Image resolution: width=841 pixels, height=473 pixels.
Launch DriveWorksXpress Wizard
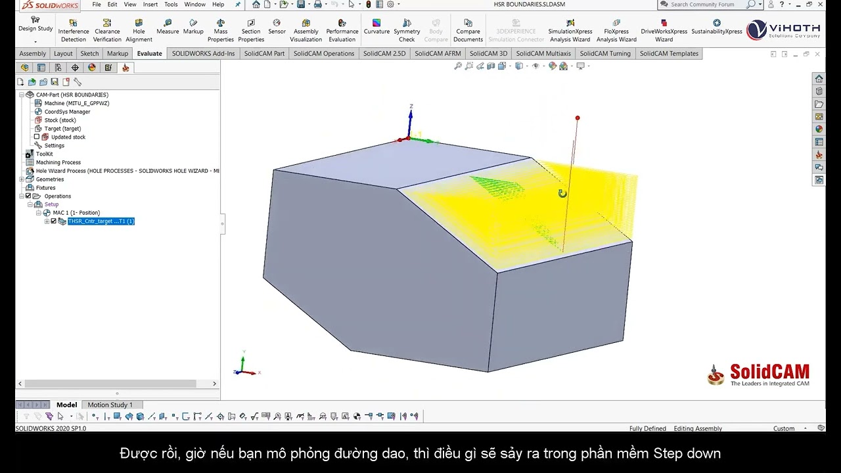coord(664,31)
